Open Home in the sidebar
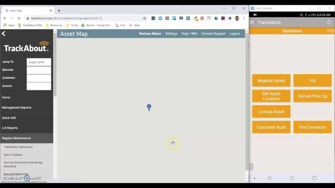Viewport: 335px width, 188px height. 27,97
